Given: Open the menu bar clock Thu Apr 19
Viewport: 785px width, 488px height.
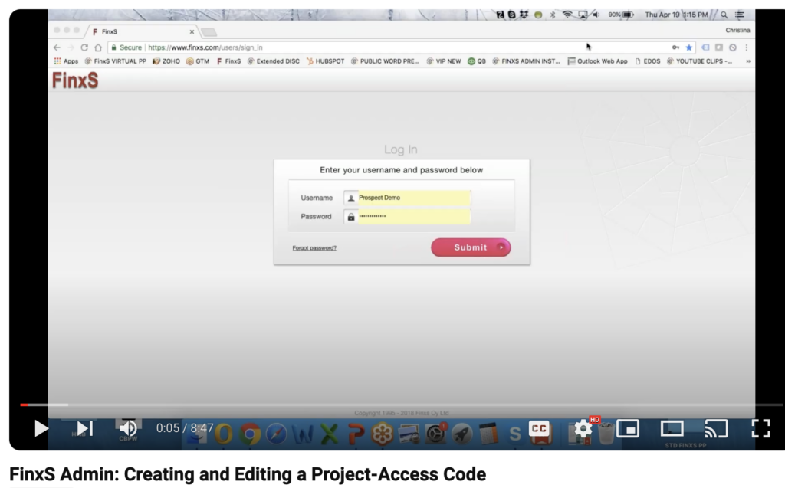Looking at the screenshot, I should point(676,15).
